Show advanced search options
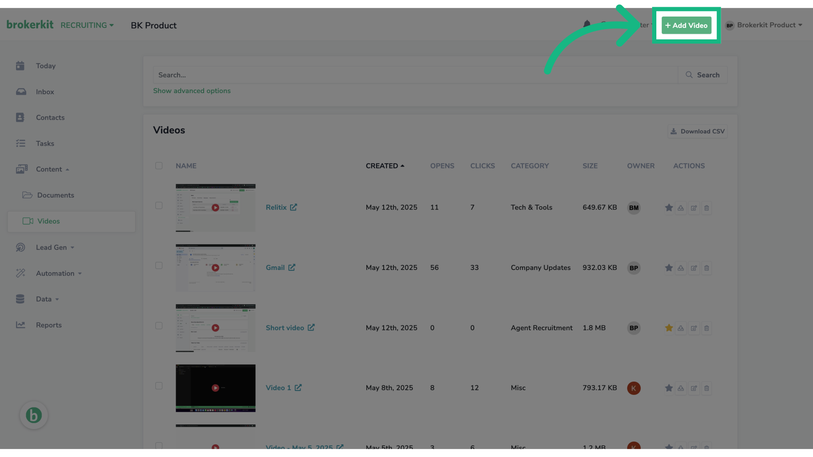Viewport: 813px width, 457px height. (192, 91)
